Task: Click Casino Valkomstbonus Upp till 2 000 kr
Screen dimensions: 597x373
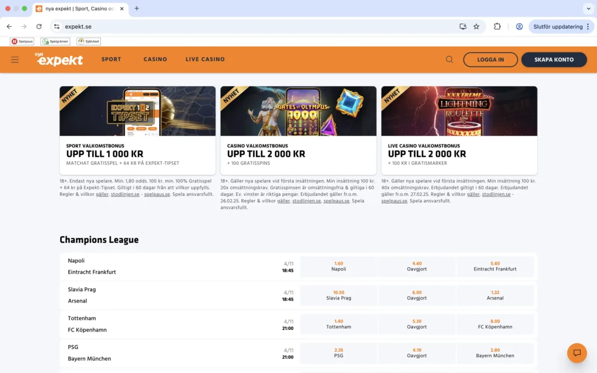Action: pyautogui.click(x=266, y=154)
